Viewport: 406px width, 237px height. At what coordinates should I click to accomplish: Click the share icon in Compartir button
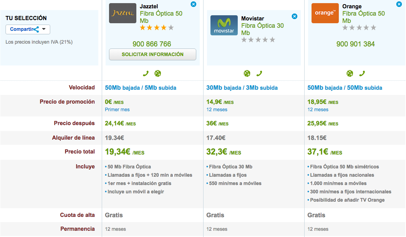(36, 29)
